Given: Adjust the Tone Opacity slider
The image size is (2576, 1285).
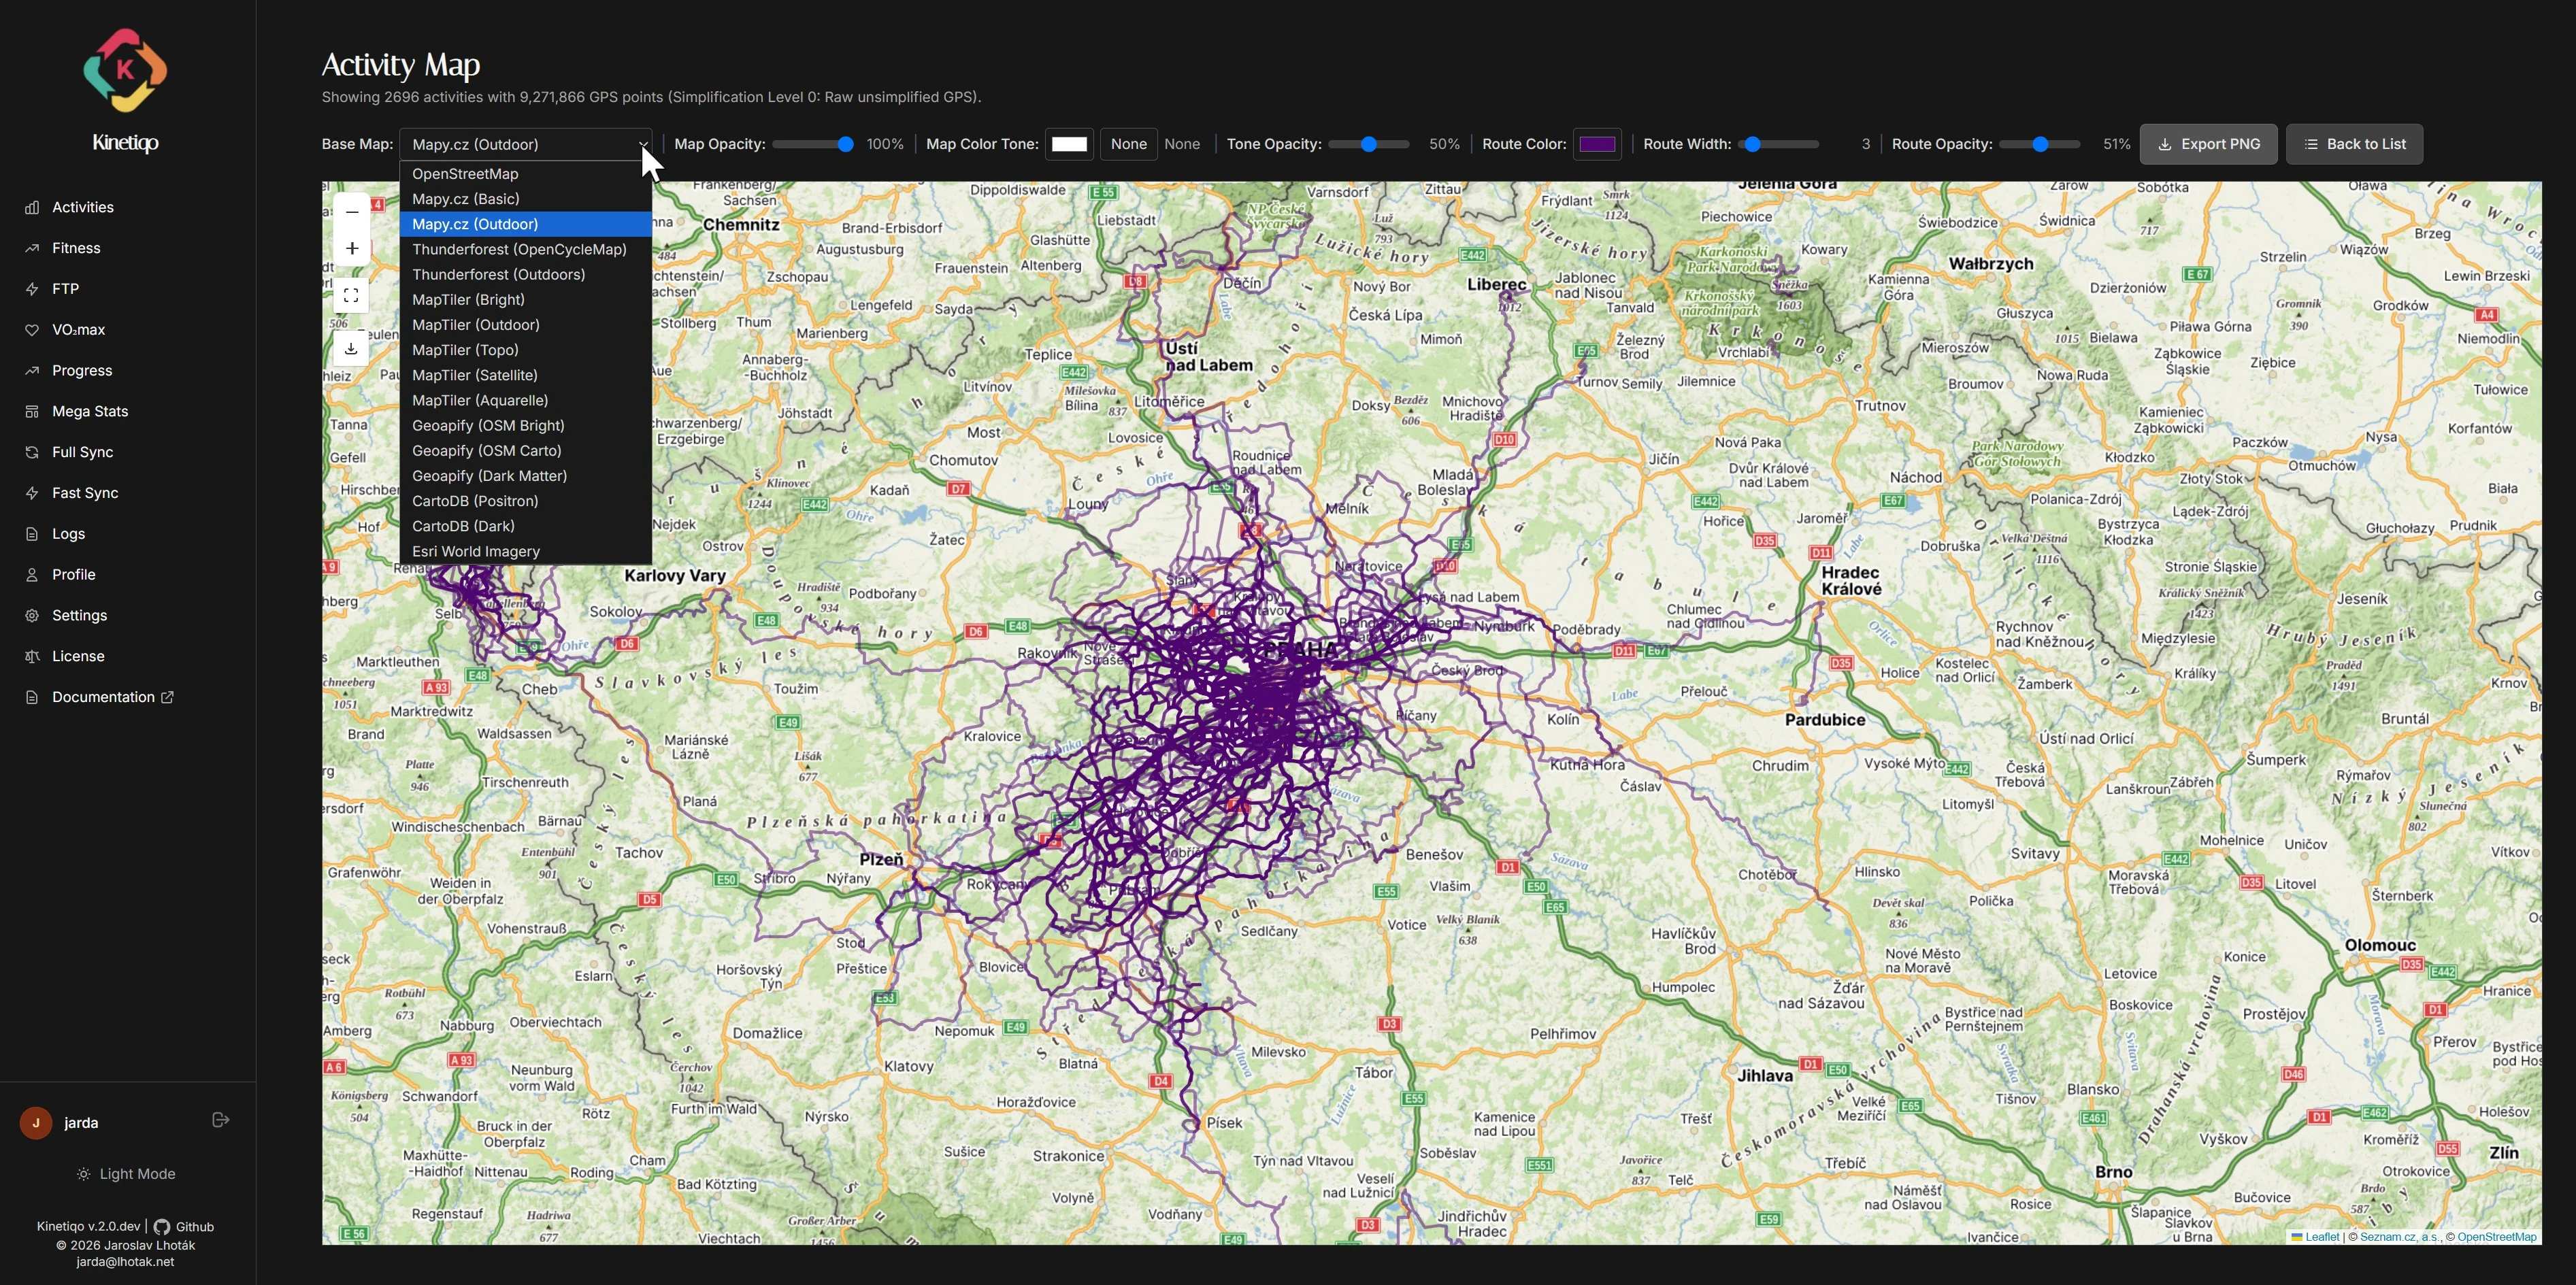Looking at the screenshot, I should pyautogui.click(x=1369, y=144).
